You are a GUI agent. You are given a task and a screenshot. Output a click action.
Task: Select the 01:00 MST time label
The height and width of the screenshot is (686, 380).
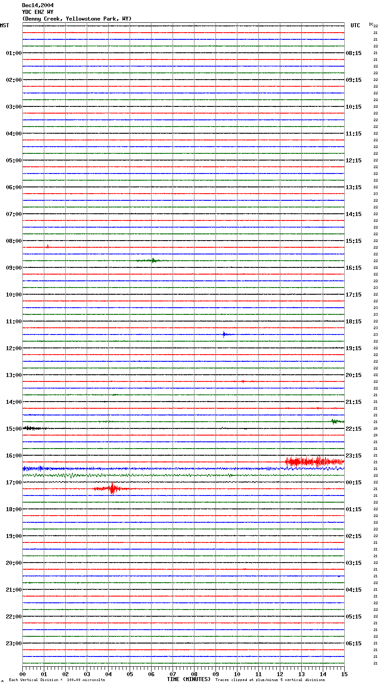click(14, 53)
